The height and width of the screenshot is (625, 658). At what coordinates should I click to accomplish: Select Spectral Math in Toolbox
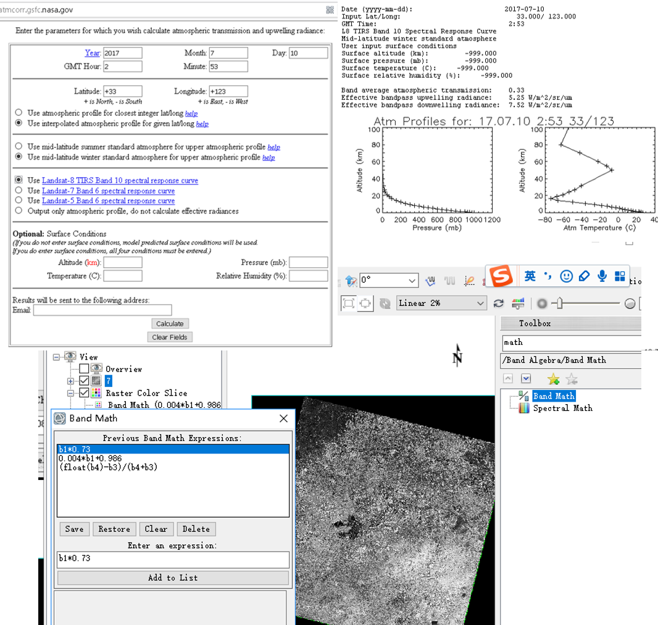click(563, 408)
